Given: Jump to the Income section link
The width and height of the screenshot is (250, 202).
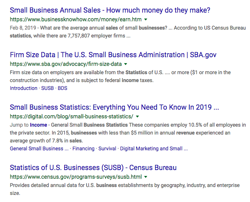Looking at the screenshot, I should tap(39, 125).
